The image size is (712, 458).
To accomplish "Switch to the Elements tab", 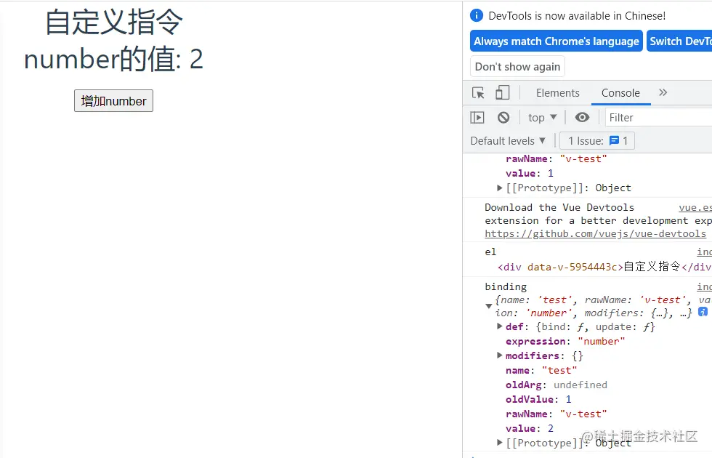I will [558, 93].
